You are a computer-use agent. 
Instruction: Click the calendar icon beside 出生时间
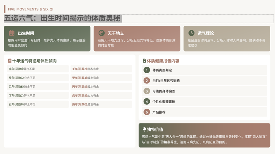pyautogui.click(x=12, y=33)
